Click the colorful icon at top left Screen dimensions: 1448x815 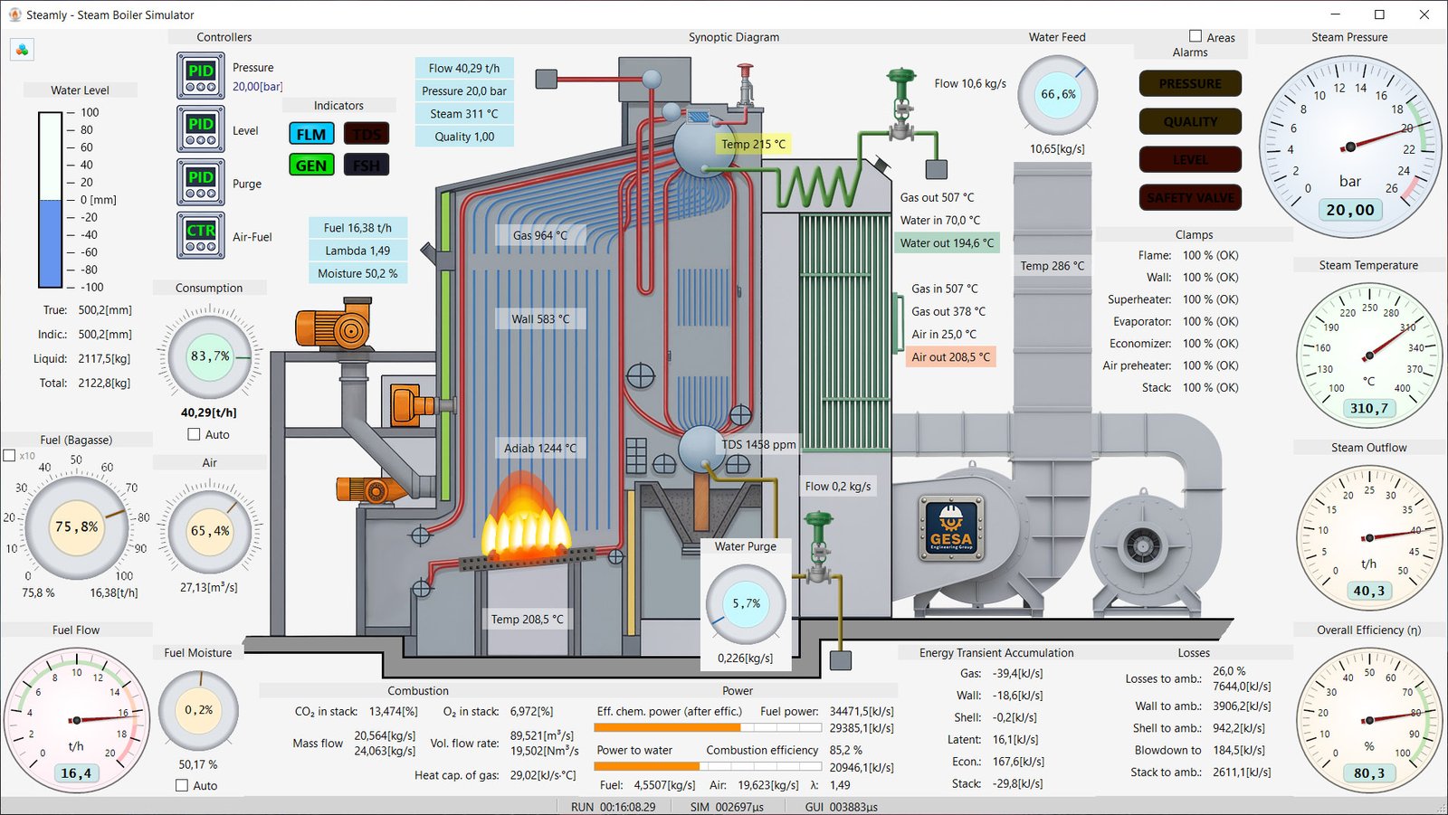tap(23, 50)
